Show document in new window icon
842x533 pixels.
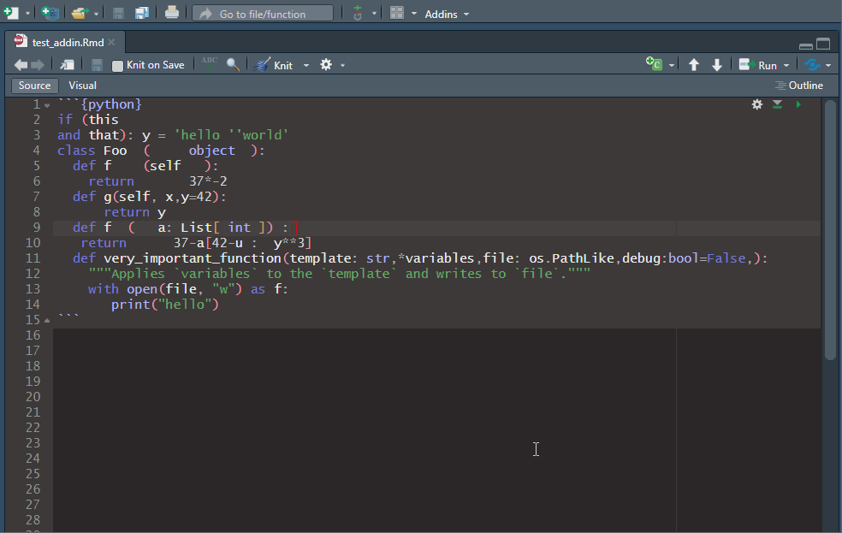pos(67,65)
